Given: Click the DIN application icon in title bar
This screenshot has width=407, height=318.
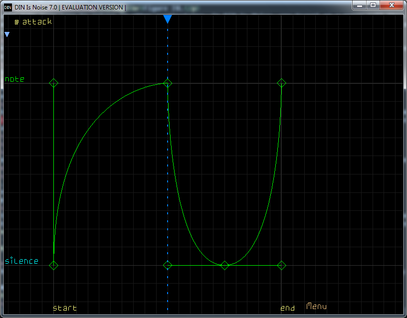Looking at the screenshot, I should tap(7, 7).
